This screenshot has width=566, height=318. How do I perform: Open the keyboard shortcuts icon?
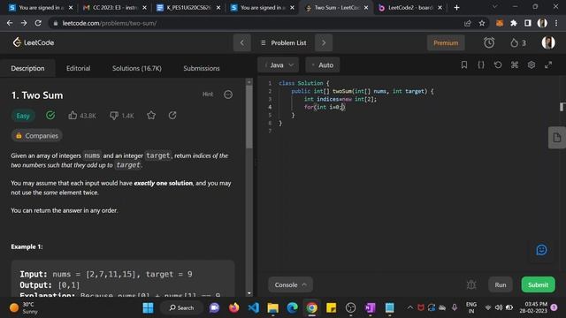[515, 64]
